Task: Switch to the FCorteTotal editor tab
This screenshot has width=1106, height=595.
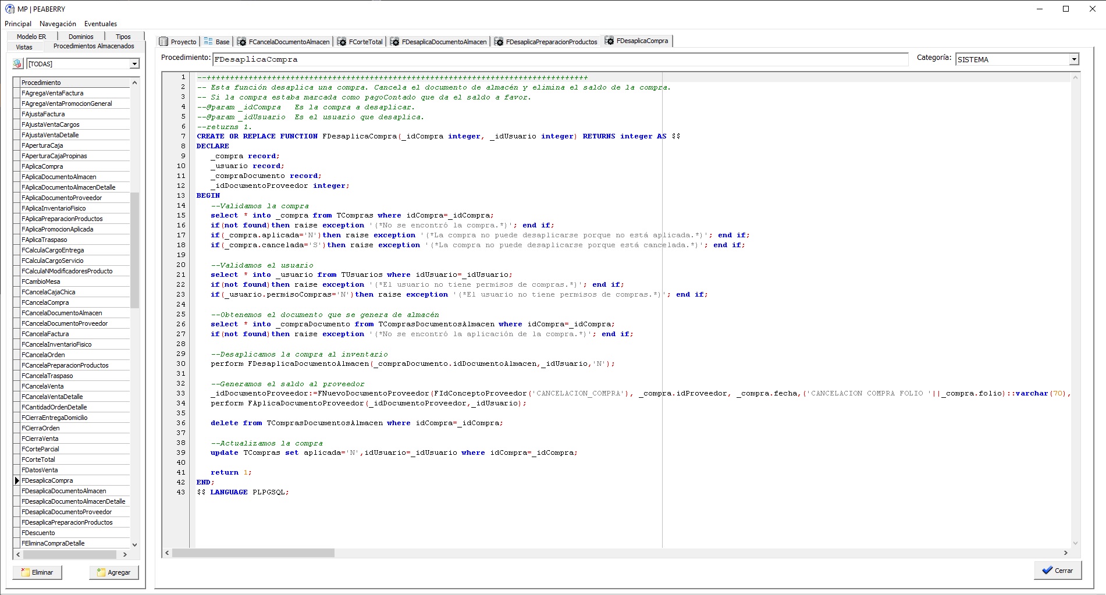Action: [x=360, y=42]
